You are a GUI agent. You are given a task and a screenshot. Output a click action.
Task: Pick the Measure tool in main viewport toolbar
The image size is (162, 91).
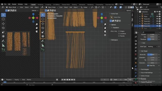click(43, 45)
